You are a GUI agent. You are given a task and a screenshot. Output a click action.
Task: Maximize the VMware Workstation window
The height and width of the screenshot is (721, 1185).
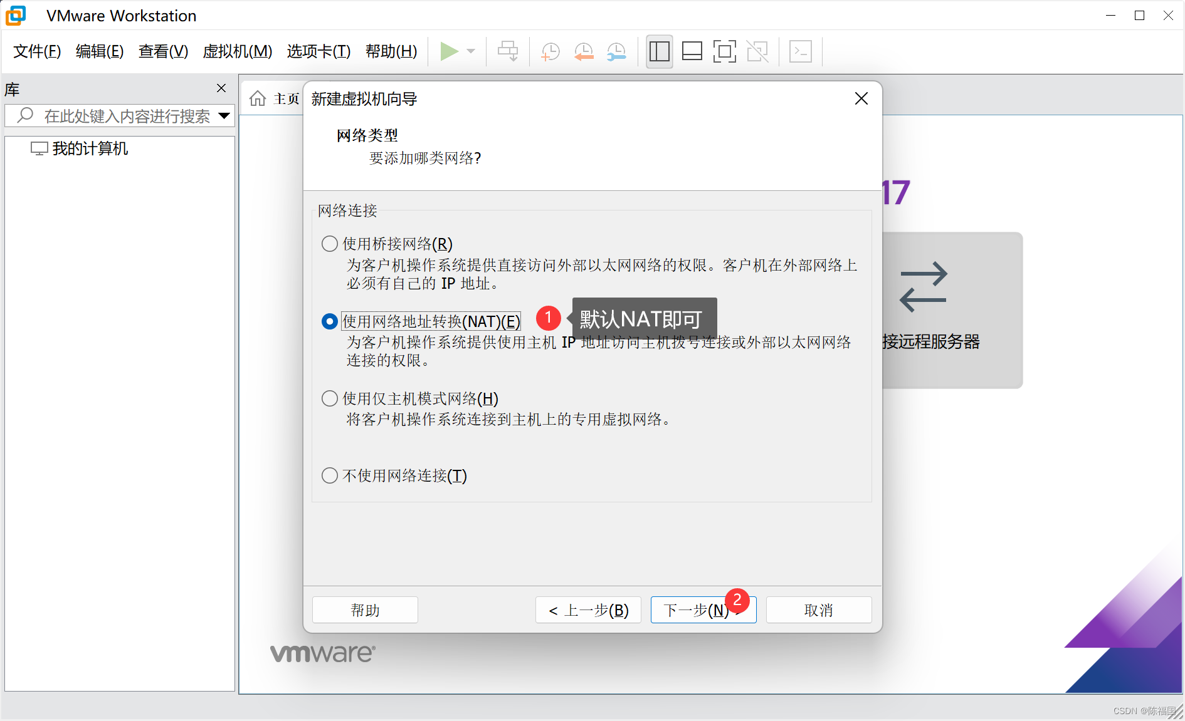click(x=1140, y=15)
